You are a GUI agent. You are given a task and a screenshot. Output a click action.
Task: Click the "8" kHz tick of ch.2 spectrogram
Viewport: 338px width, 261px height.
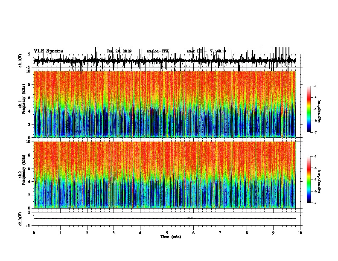pos(30,155)
